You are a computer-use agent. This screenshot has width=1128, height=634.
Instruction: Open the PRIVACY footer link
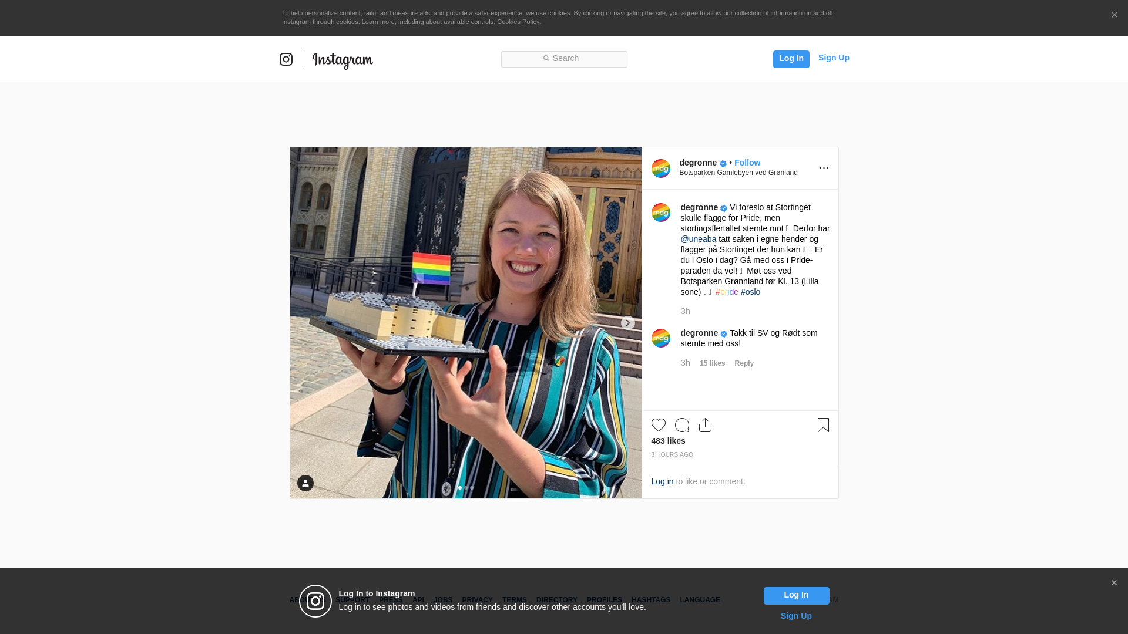[x=477, y=600]
